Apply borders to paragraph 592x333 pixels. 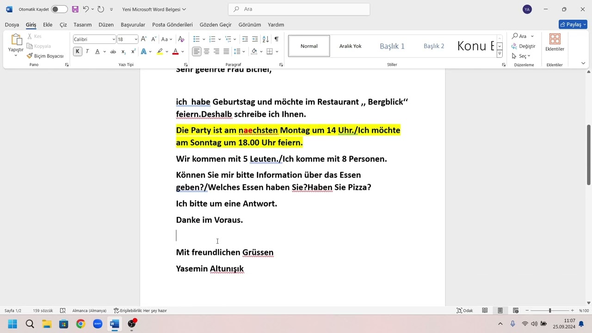point(270,51)
